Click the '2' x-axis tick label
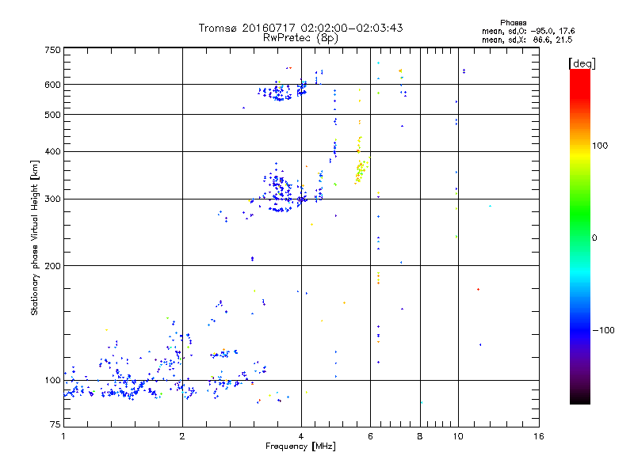 [182, 436]
